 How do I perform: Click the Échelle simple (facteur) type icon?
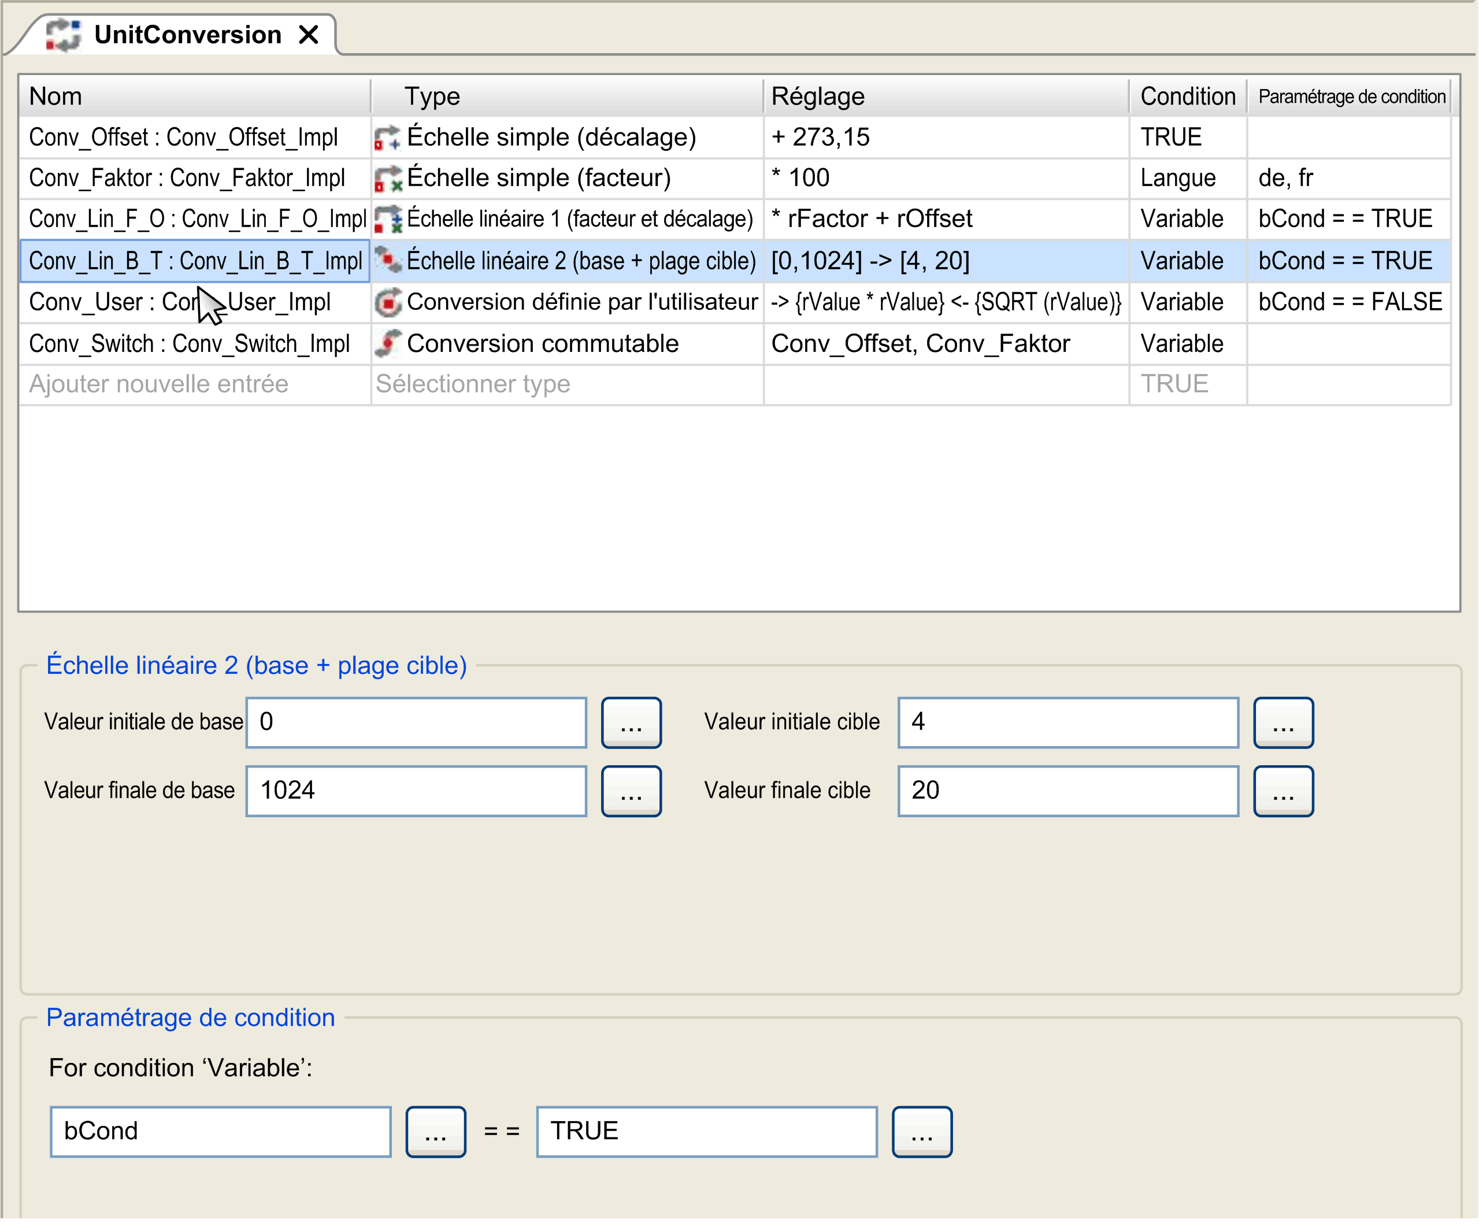pos(387,178)
